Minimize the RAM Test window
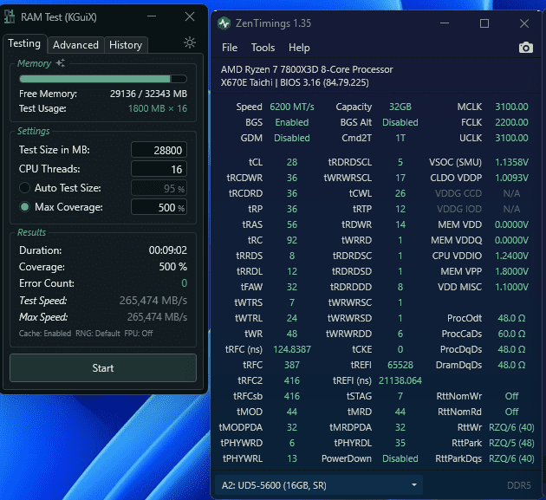Viewport: 546px width, 500px height. pos(152,16)
